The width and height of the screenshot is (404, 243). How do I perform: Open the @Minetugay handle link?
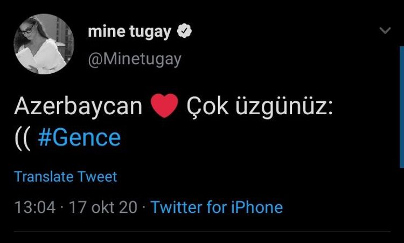[134, 59]
